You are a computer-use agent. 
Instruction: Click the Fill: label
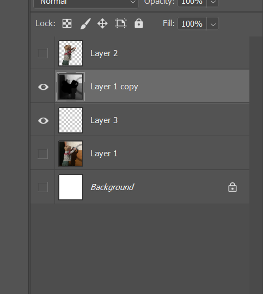coord(168,23)
